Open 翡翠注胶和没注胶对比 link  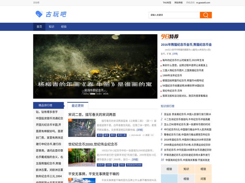coord(185,96)
